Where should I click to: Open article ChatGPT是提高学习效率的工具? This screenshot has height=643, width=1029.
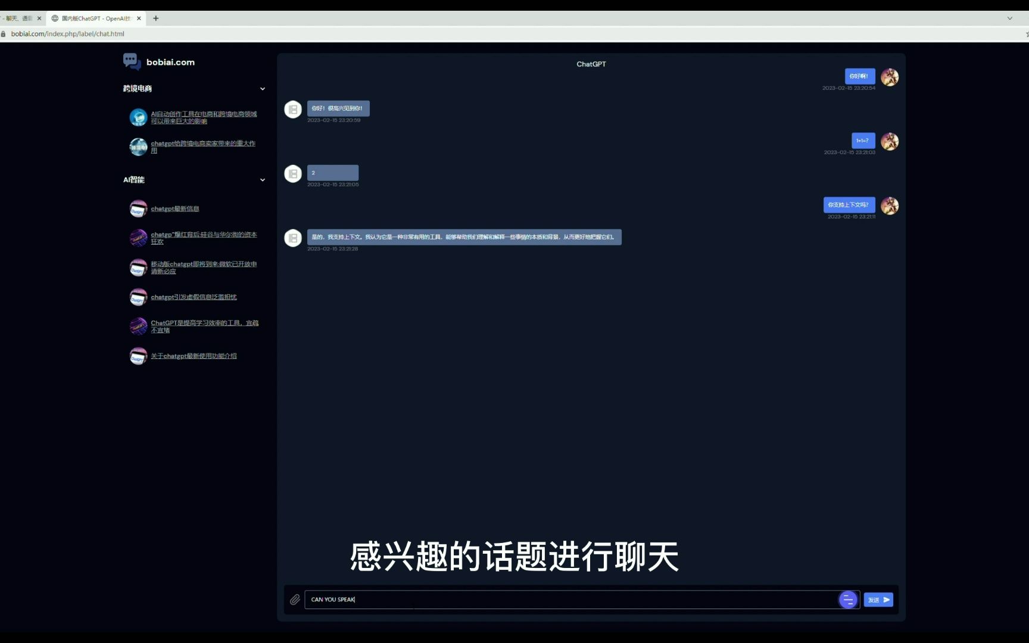205,326
